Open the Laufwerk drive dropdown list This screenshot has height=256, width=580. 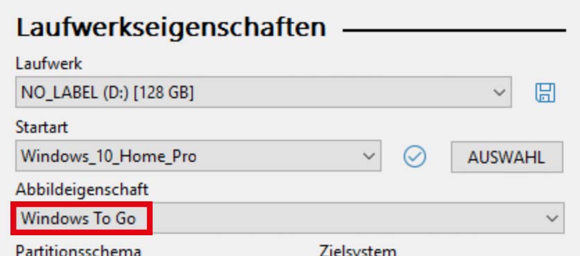tap(264, 92)
